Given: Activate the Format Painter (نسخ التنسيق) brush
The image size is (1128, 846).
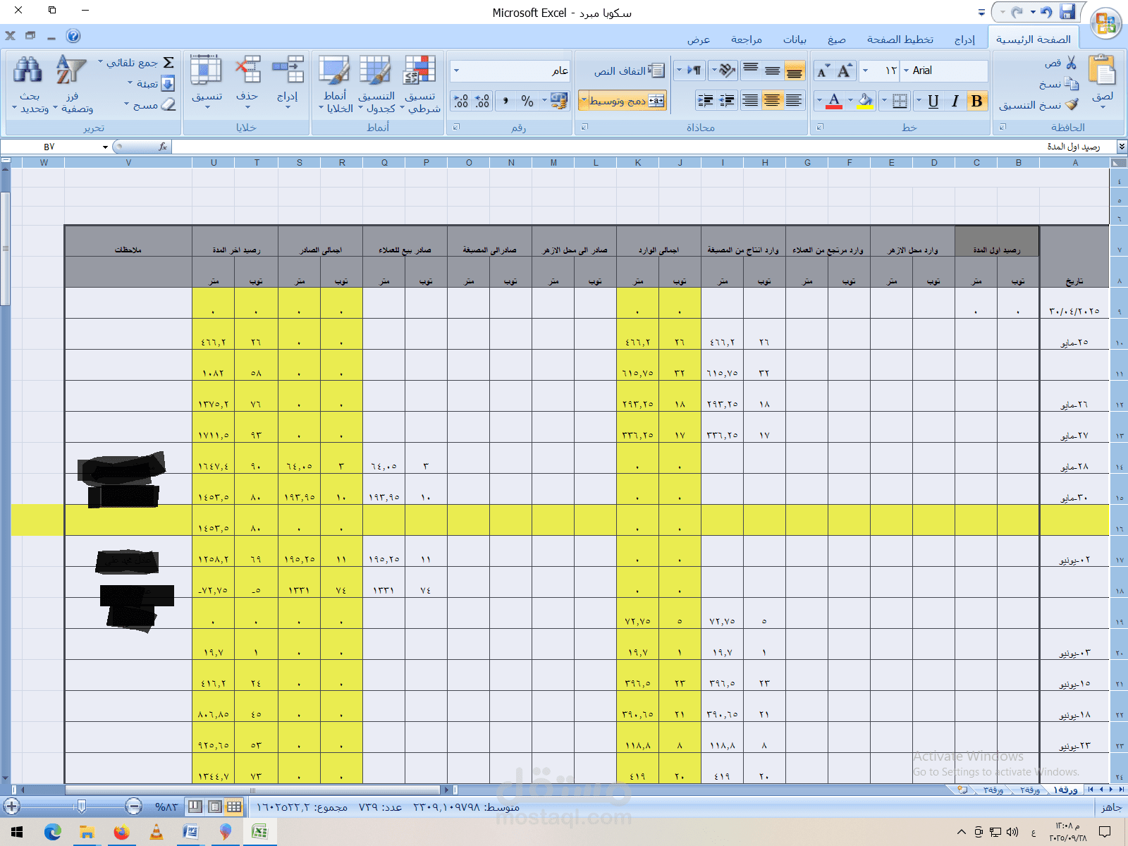Looking at the screenshot, I should click(x=1072, y=105).
